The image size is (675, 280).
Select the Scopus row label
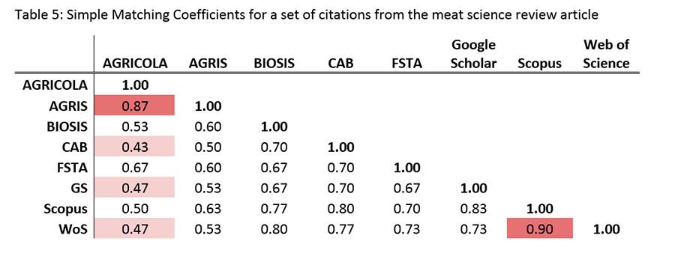pos(65,209)
